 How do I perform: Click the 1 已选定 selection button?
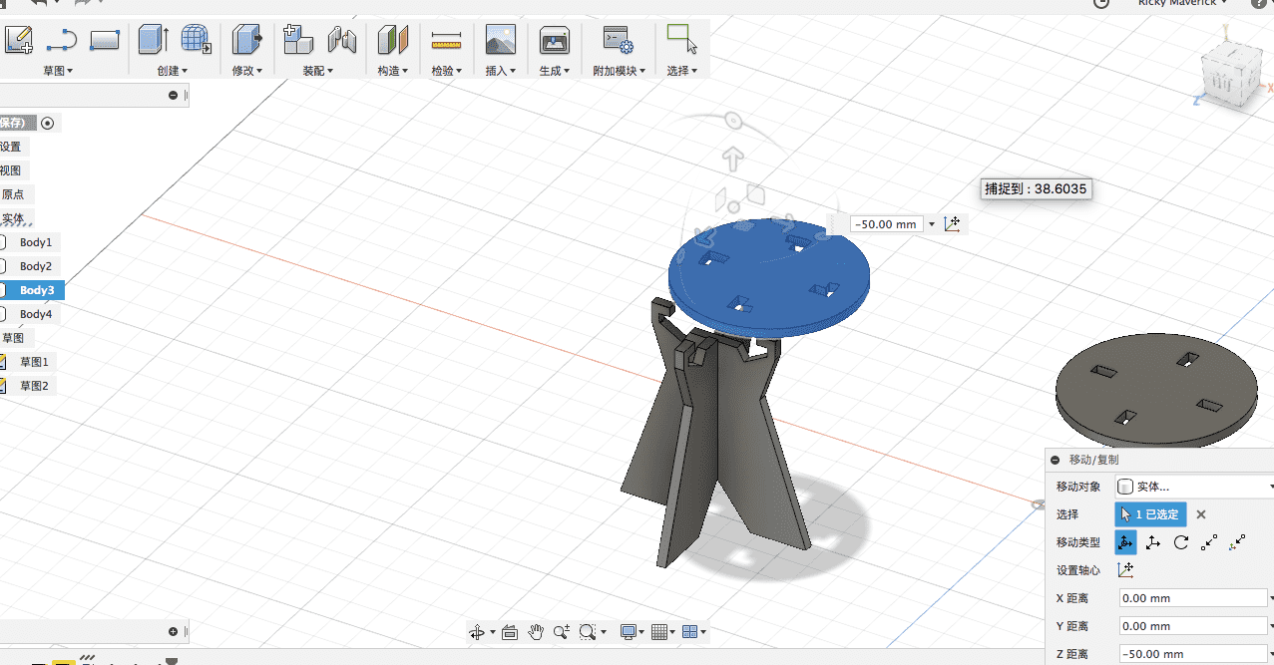tap(1150, 514)
